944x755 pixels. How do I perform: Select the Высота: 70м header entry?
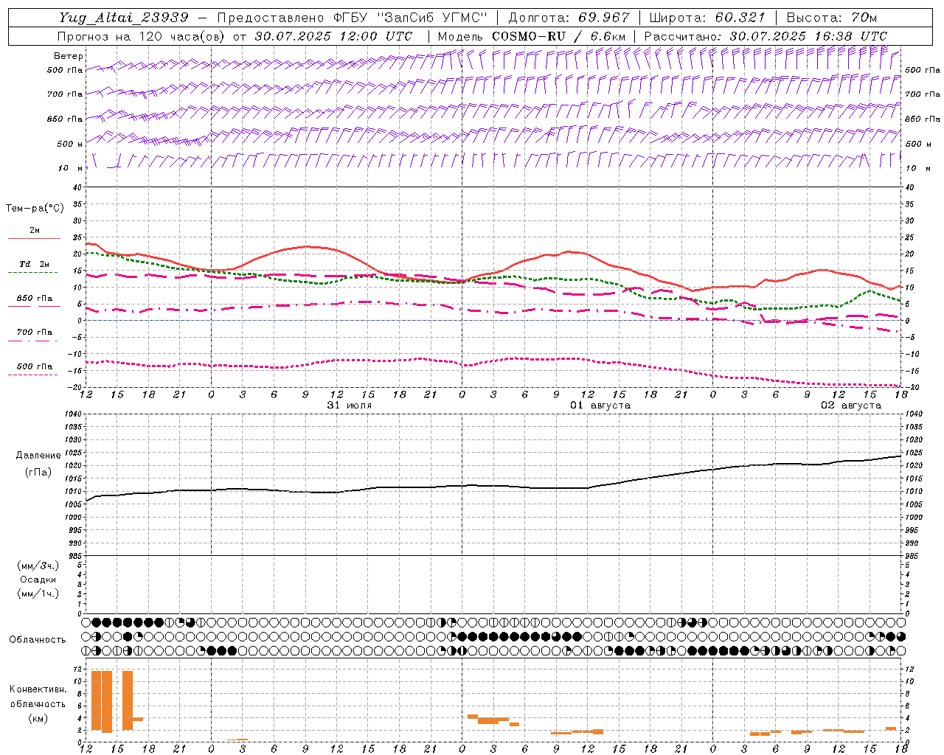[831, 18]
